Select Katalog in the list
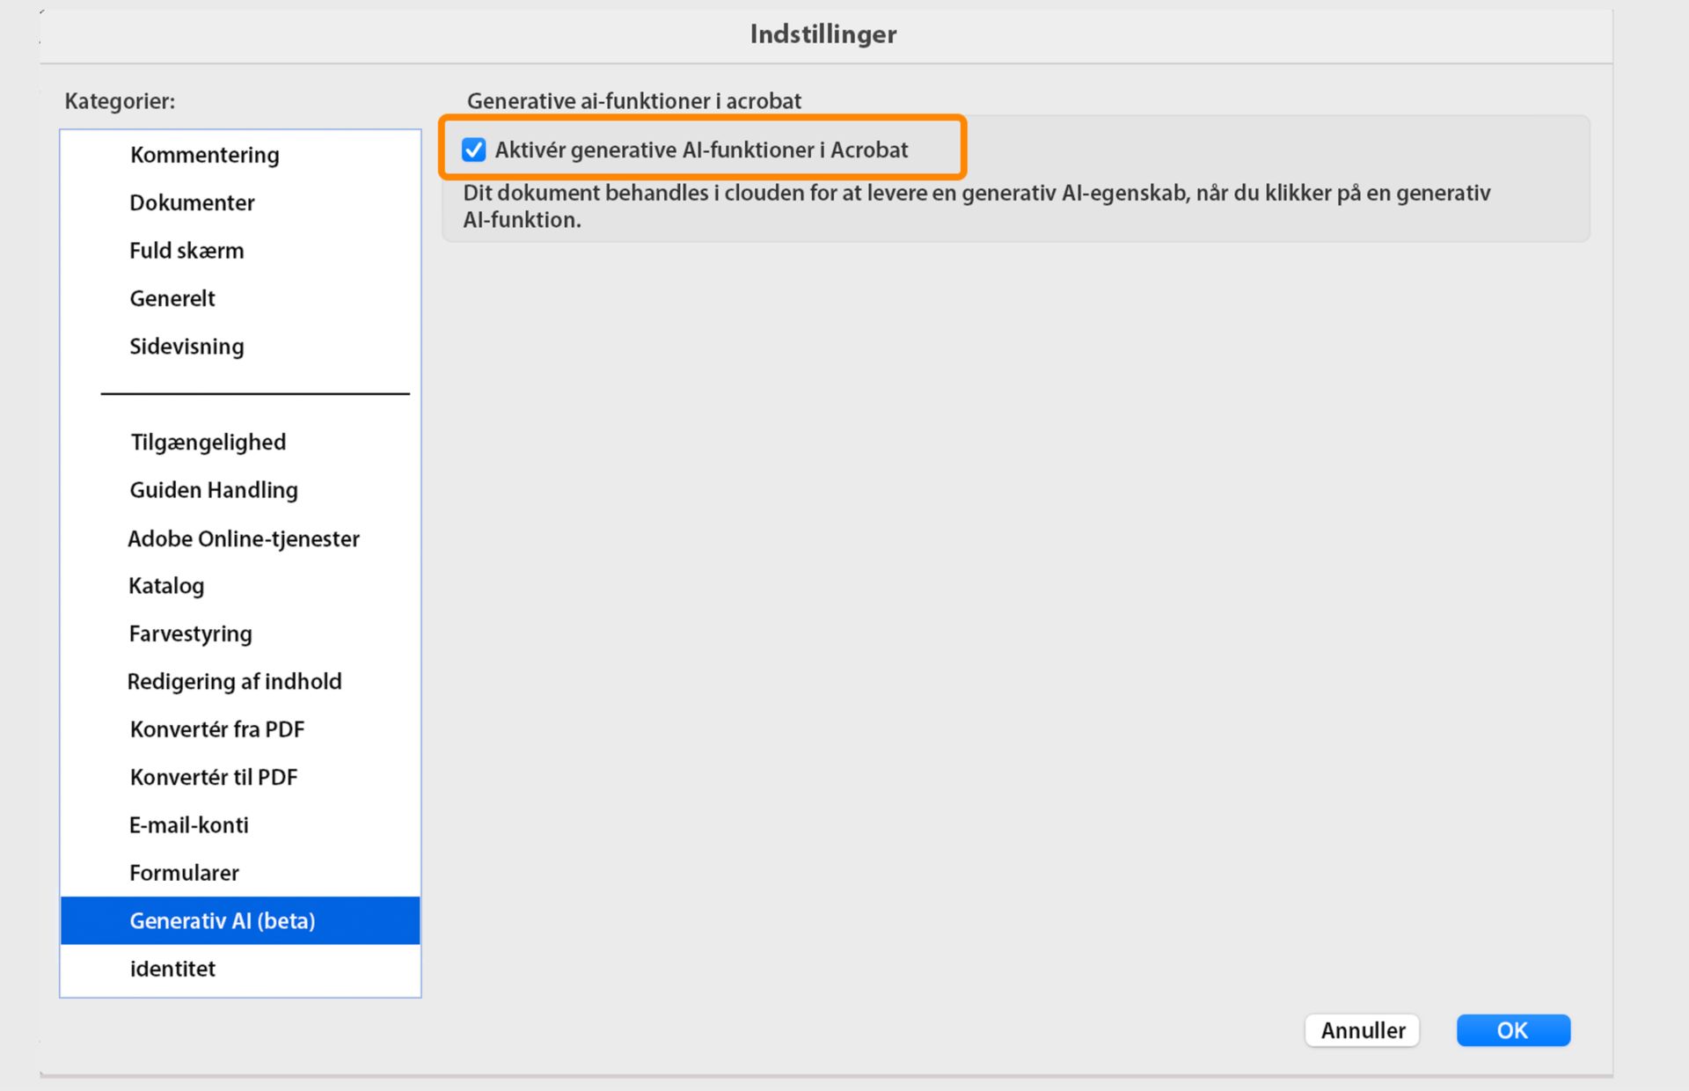This screenshot has width=1689, height=1091. pos(166,586)
